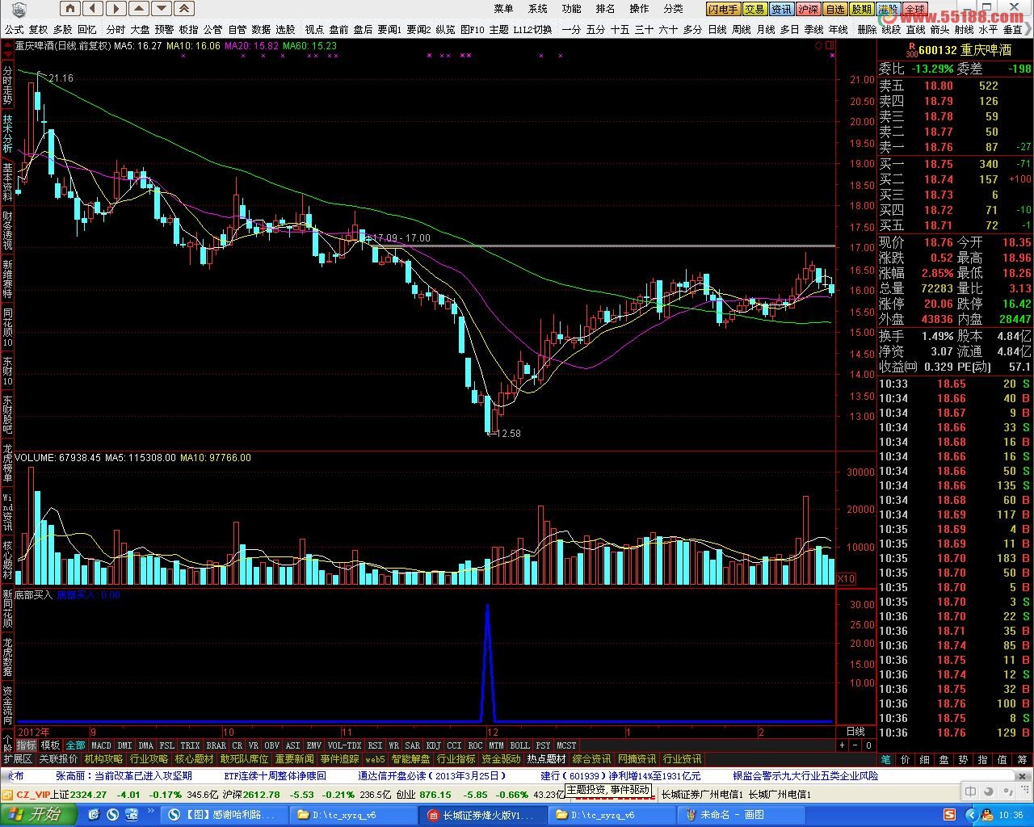Switch to 模板 template tab

pyautogui.click(x=50, y=745)
